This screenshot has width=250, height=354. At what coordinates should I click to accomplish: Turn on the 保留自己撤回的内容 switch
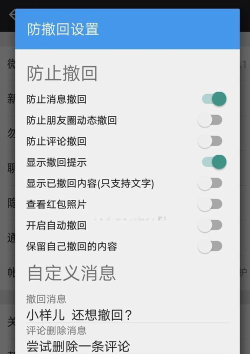[210, 246]
